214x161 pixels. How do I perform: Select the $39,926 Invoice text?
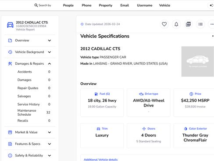click(195, 106)
